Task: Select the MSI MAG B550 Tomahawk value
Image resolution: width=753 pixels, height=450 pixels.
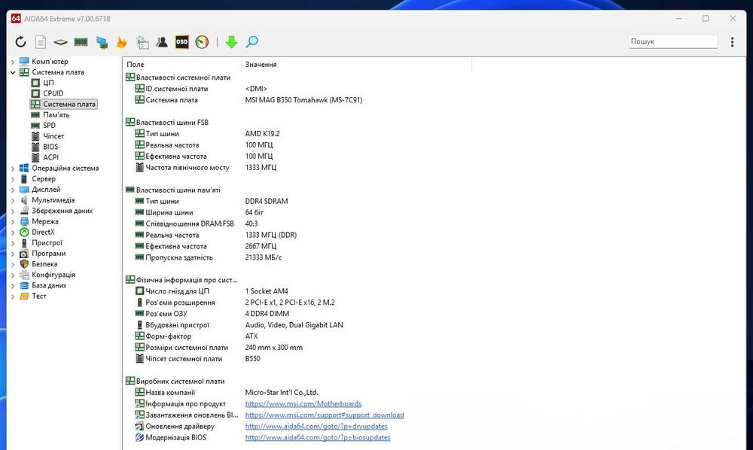Action: (303, 100)
